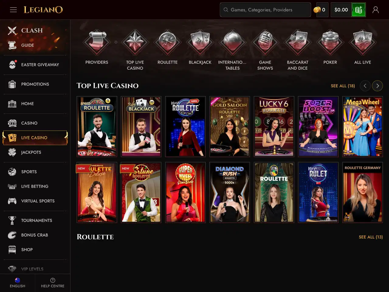Open the green deposit button
This screenshot has height=292, width=389.
pyautogui.click(x=359, y=10)
